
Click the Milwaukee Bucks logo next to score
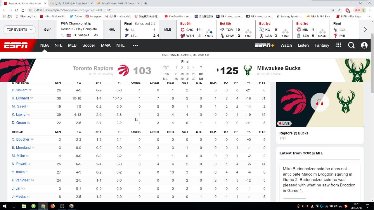[247, 70]
